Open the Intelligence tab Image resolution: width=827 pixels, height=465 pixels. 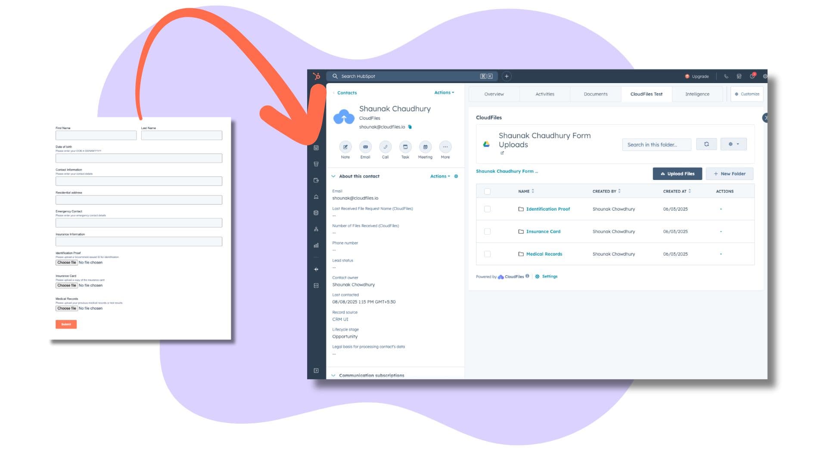(696, 94)
